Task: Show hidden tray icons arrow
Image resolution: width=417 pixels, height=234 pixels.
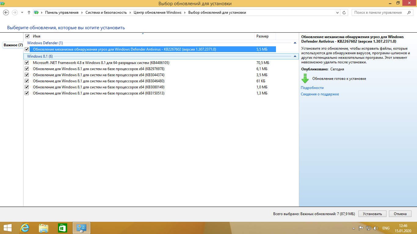Action: click(x=354, y=228)
